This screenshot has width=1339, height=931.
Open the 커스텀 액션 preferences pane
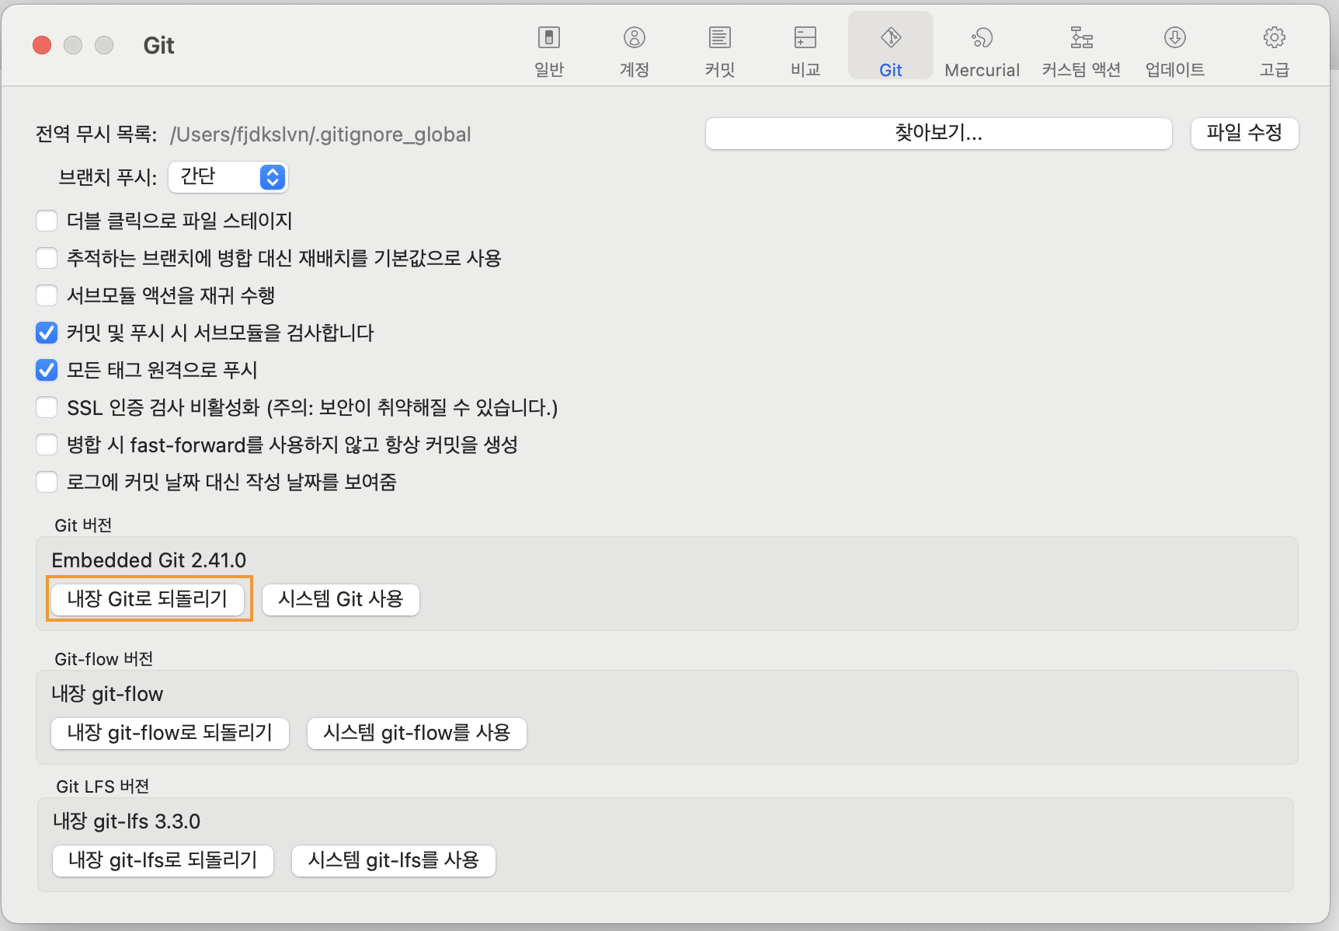[1081, 51]
